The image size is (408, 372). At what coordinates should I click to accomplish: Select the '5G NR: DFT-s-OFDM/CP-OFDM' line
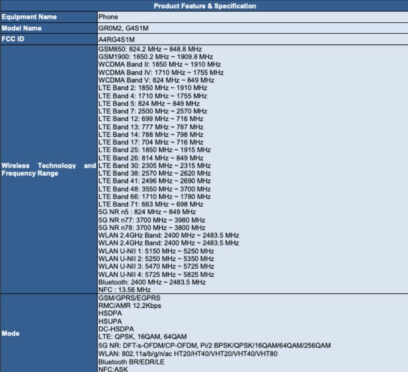click(214, 345)
